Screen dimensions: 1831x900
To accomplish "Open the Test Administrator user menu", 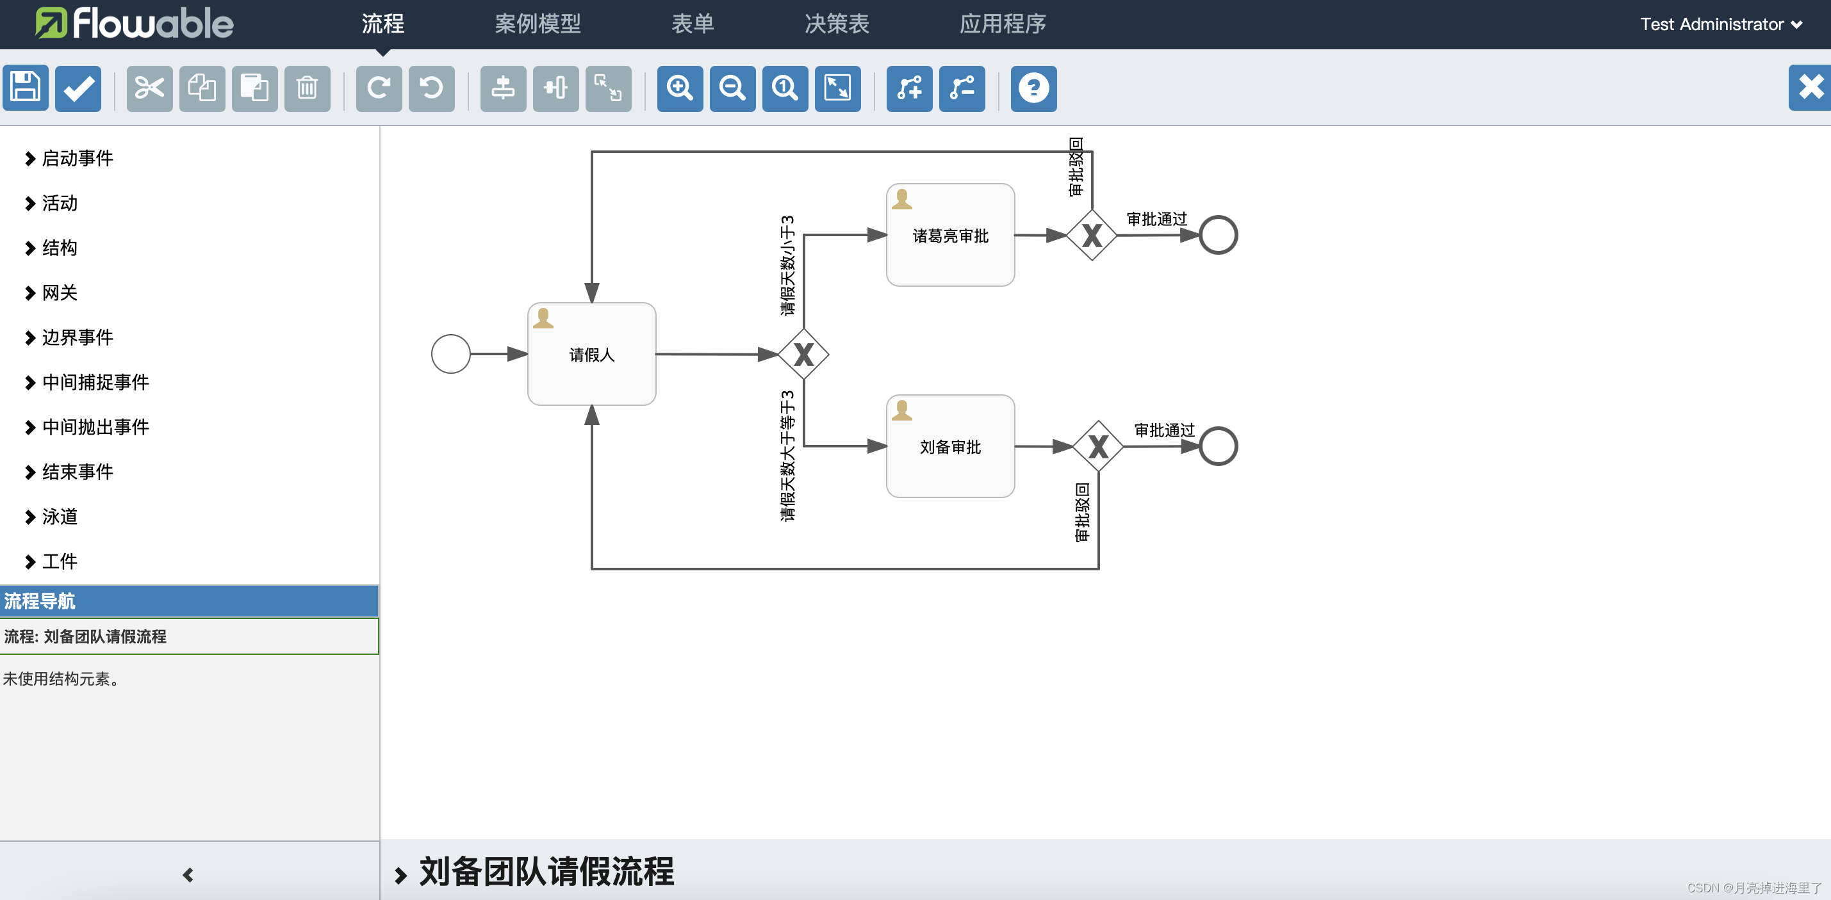I will 1720,24.
